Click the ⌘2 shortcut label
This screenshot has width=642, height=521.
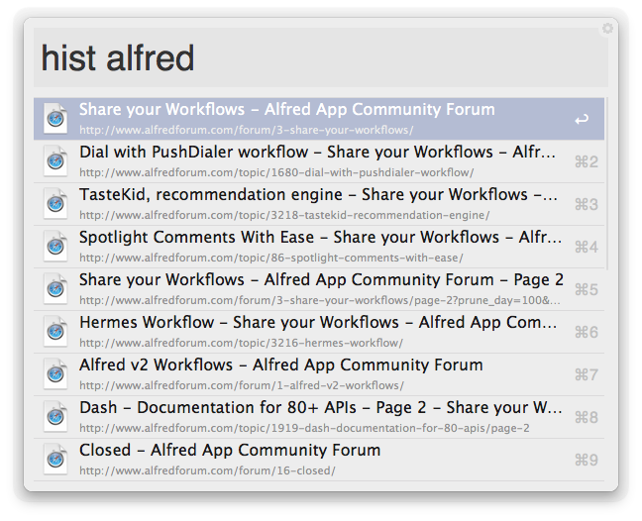point(587,162)
